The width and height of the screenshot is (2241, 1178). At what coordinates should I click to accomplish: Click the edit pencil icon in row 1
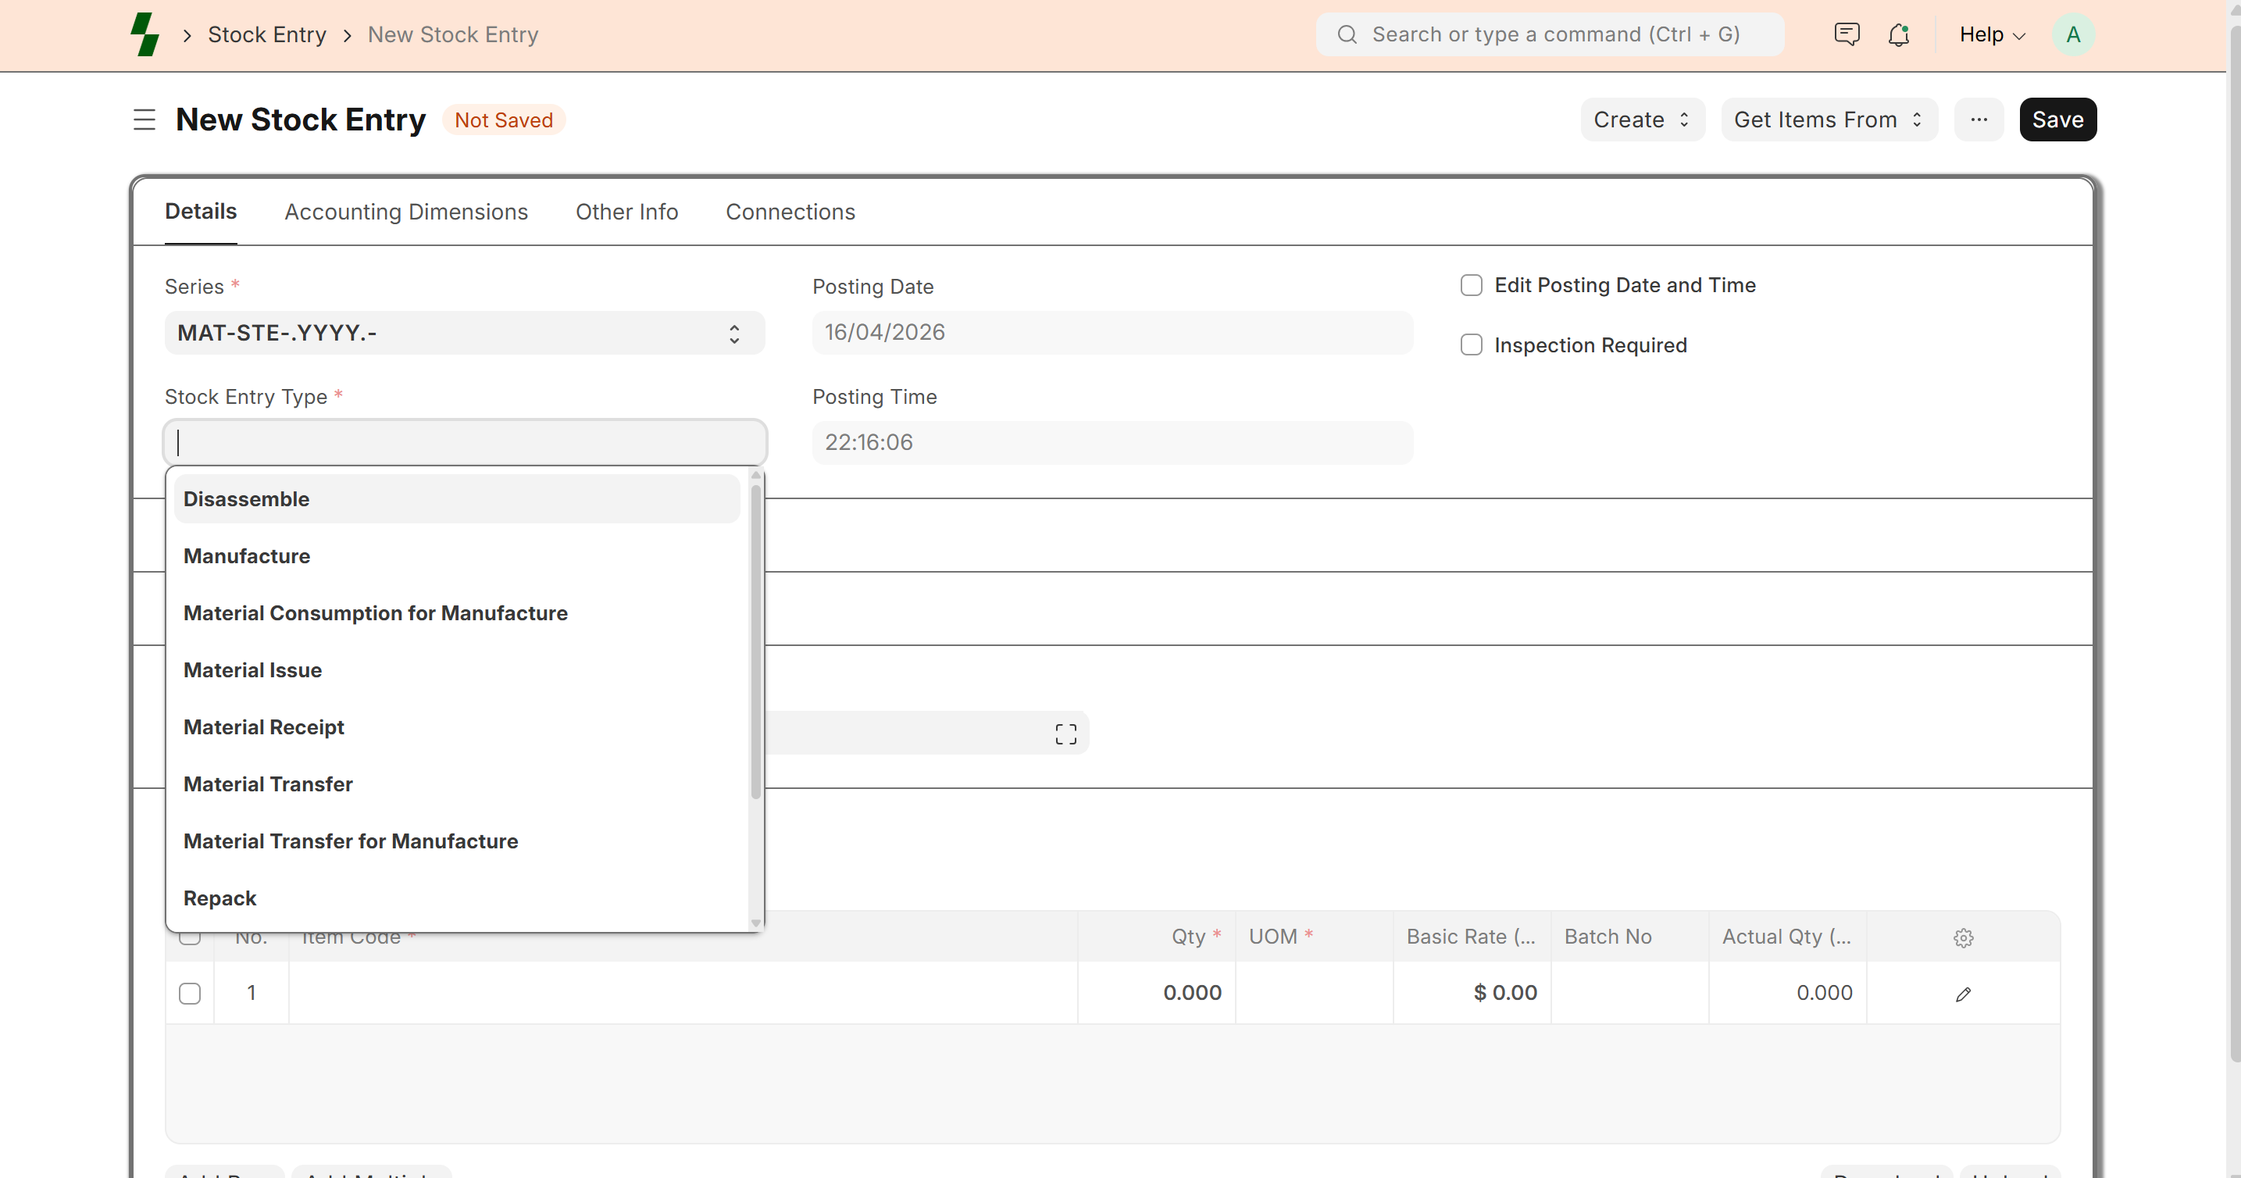click(x=1963, y=994)
